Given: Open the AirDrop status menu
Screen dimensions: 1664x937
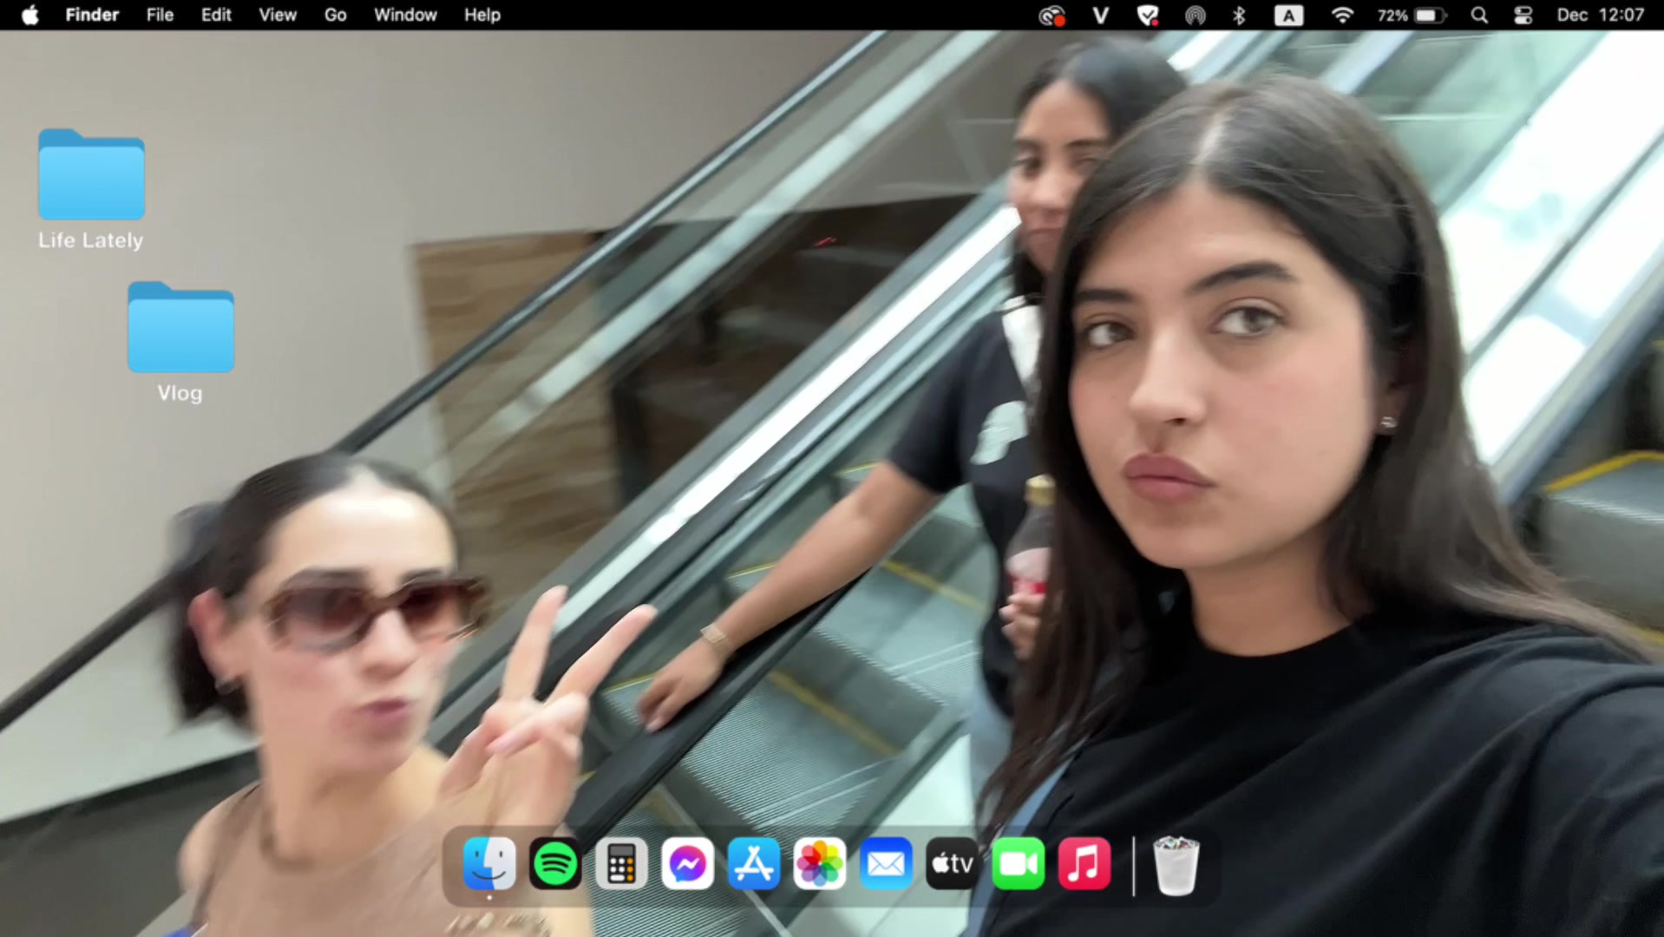Looking at the screenshot, I should [1196, 15].
